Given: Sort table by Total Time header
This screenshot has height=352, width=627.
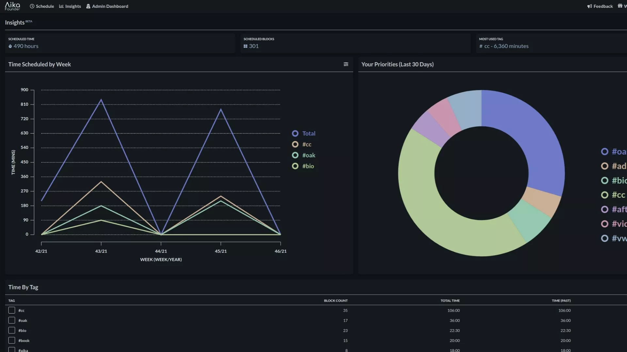Looking at the screenshot, I should [x=450, y=301].
